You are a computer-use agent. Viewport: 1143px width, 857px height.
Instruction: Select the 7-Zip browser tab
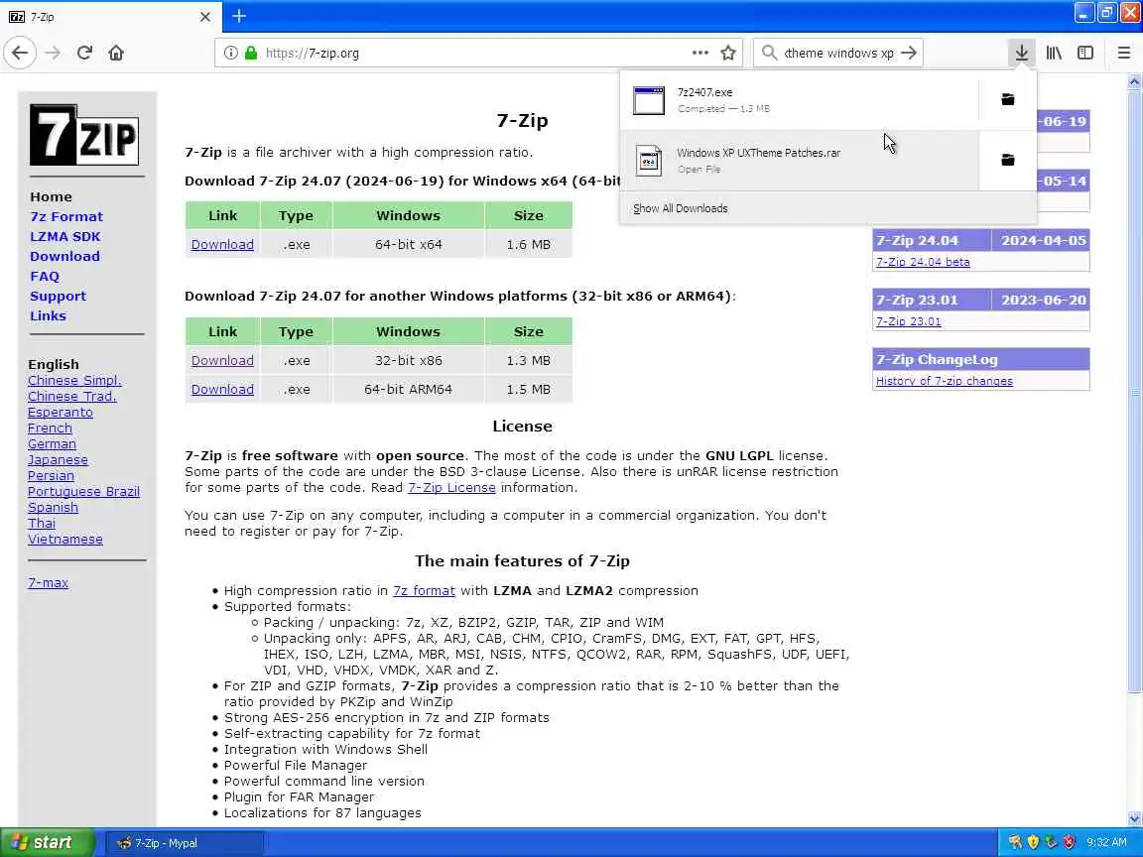click(111, 16)
